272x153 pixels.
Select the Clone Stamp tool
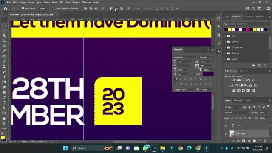4,67
